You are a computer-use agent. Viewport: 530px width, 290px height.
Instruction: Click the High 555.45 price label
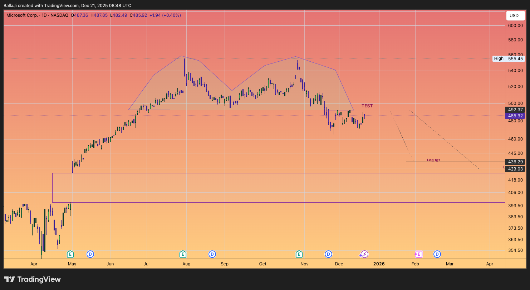coord(509,58)
